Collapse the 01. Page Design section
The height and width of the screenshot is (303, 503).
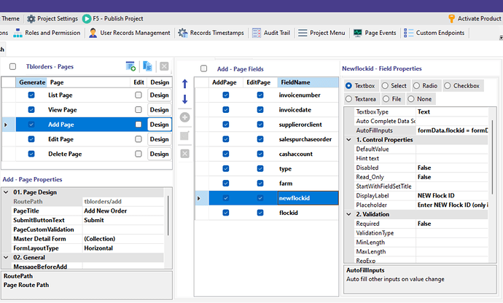7,192
